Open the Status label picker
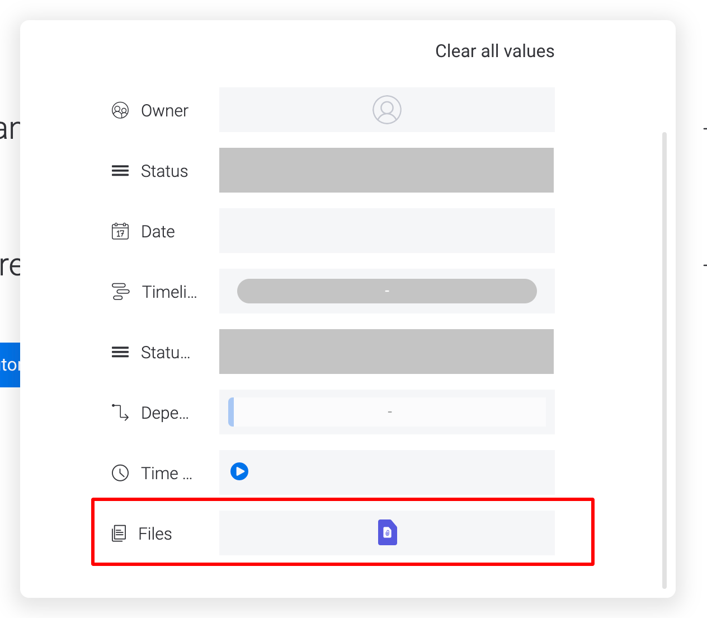Image resolution: width=707 pixels, height=618 pixels. pyautogui.click(x=387, y=170)
